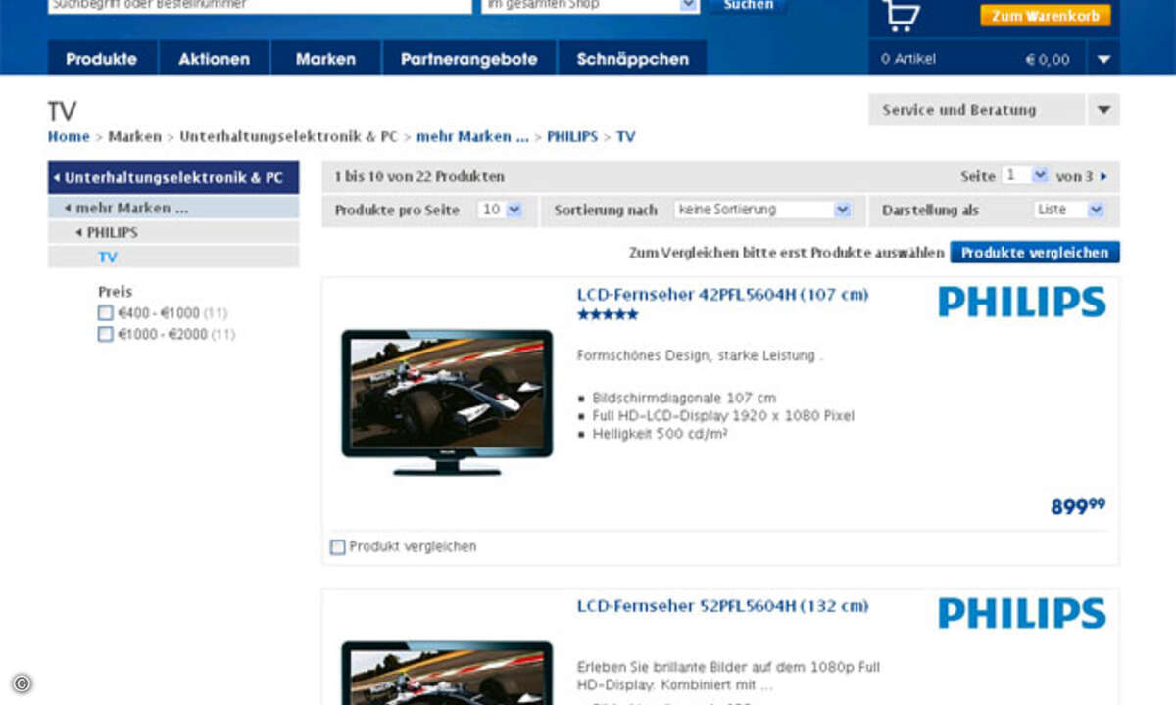1176x705 pixels.
Task: Open the Partnerangebote navigation tab
Action: [x=468, y=59]
